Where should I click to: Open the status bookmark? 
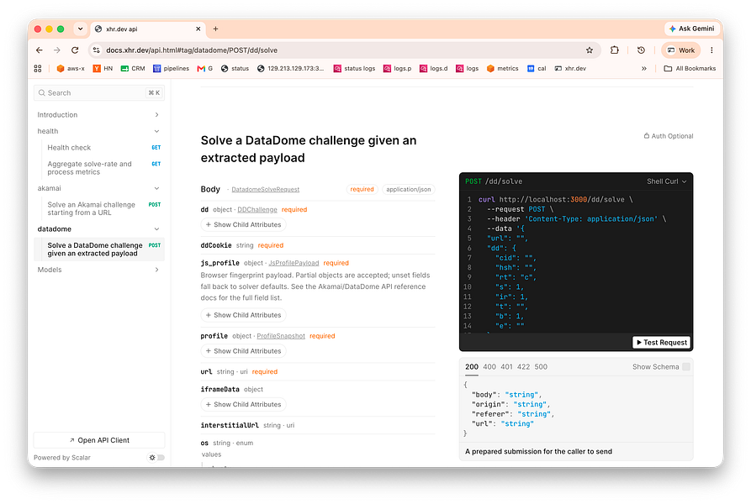235,68
